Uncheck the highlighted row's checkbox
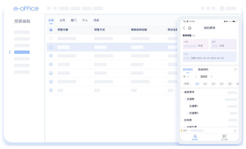The image size is (246, 149). click(x=51, y=47)
